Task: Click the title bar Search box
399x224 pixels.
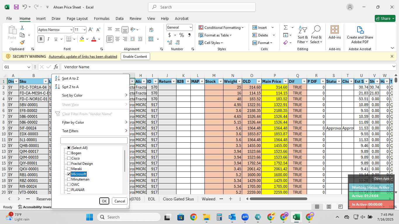Action: [202, 7]
